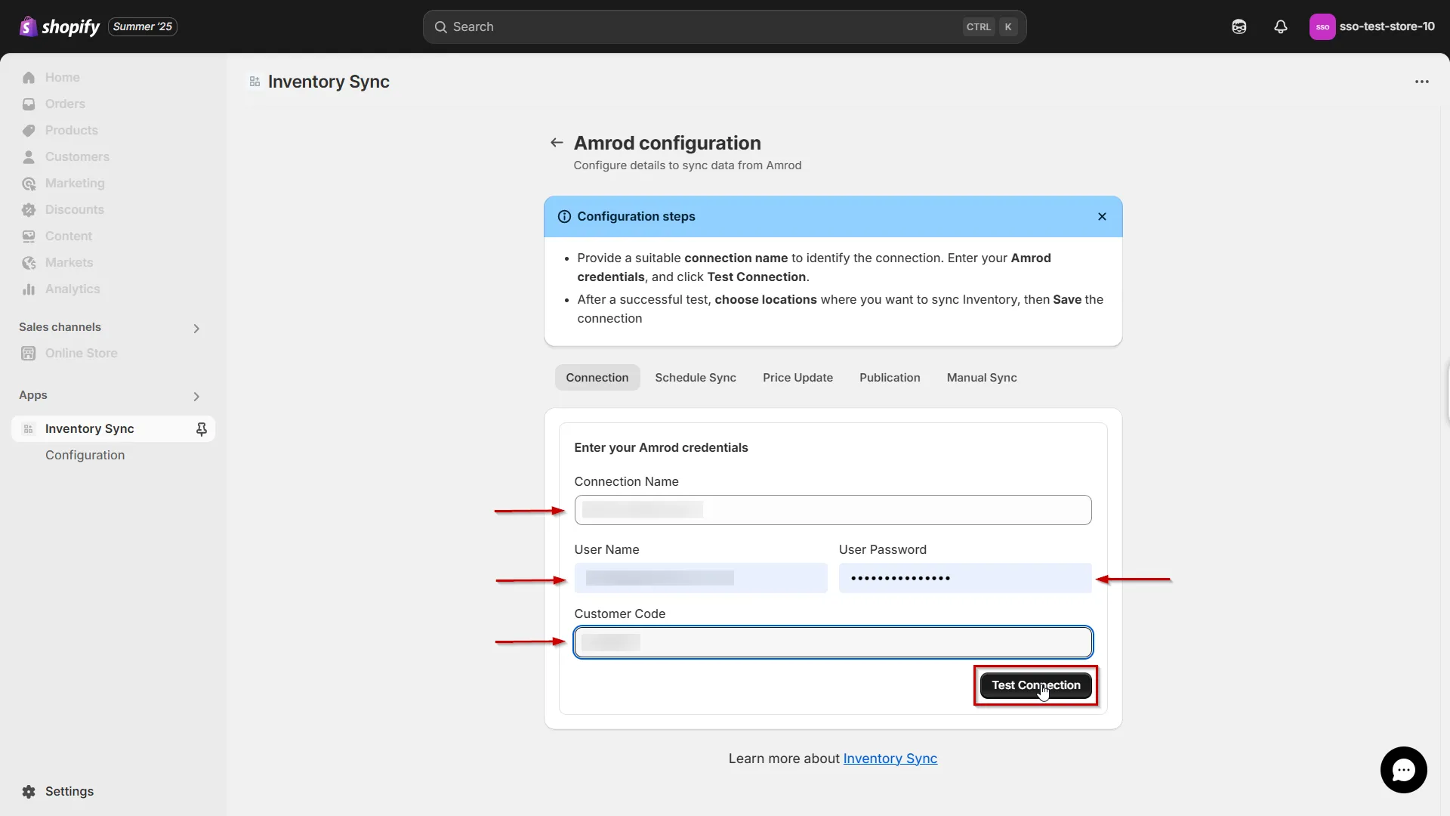
Task: Open the Analytics section
Action: point(72,289)
